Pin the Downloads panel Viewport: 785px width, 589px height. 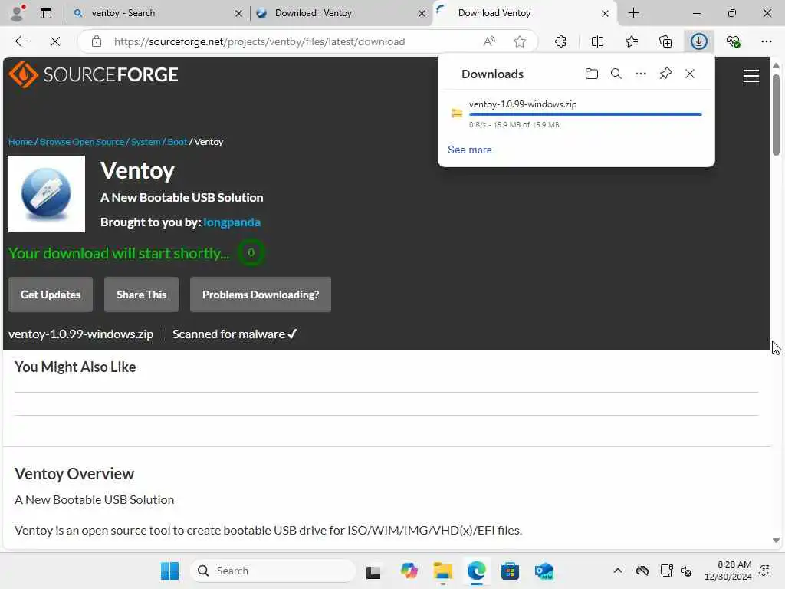click(x=665, y=74)
